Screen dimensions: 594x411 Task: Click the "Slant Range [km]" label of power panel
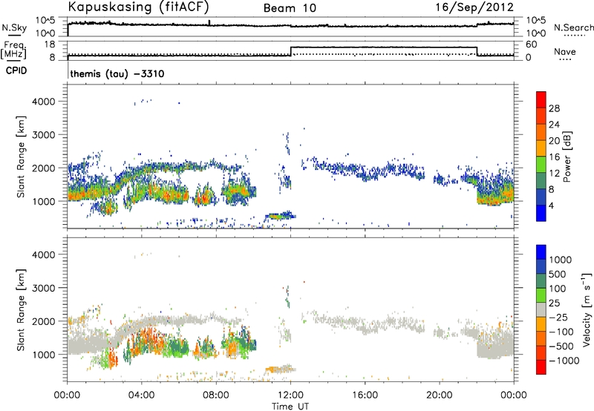tap(21, 157)
